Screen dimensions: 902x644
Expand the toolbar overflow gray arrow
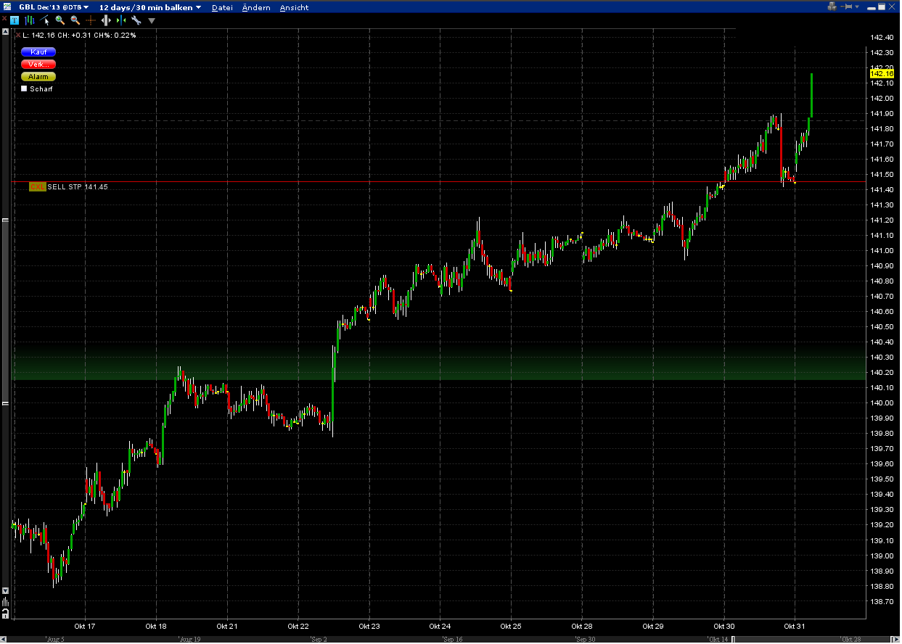pyautogui.click(x=152, y=20)
